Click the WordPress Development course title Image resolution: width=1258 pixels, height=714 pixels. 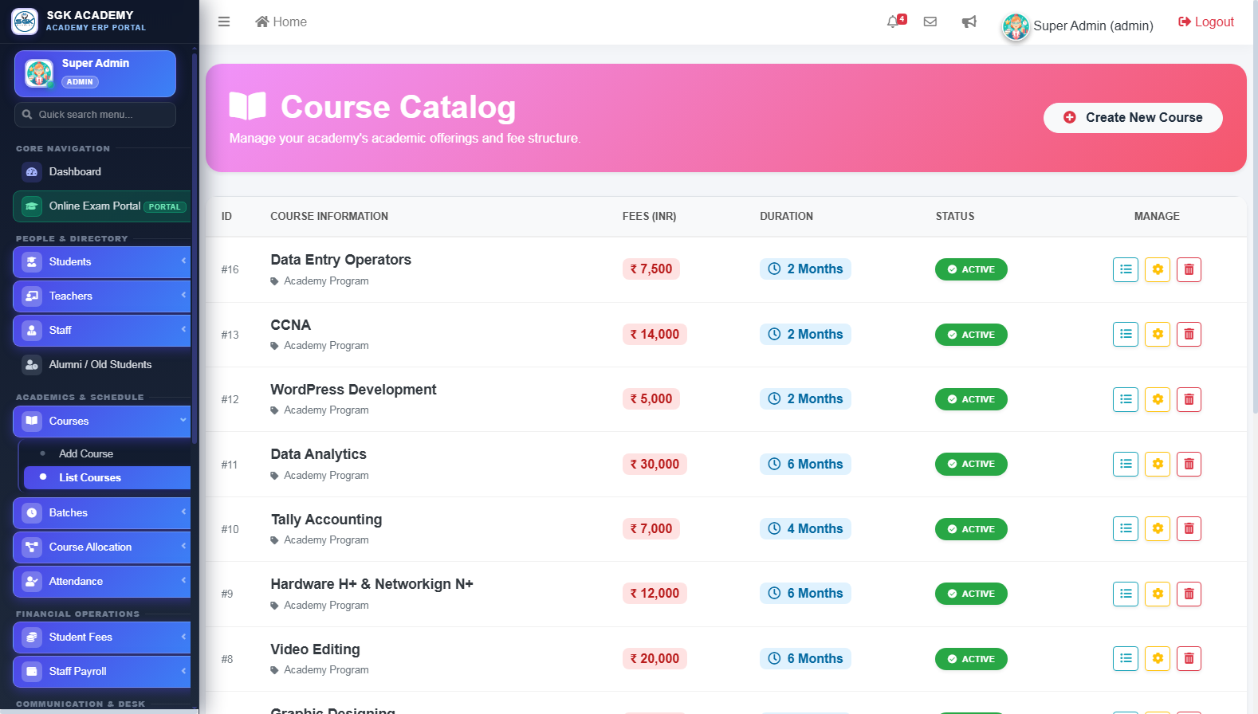[353, 390]
